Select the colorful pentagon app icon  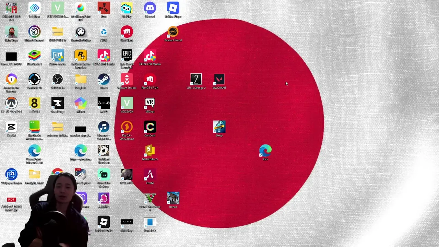click(81, 103)
